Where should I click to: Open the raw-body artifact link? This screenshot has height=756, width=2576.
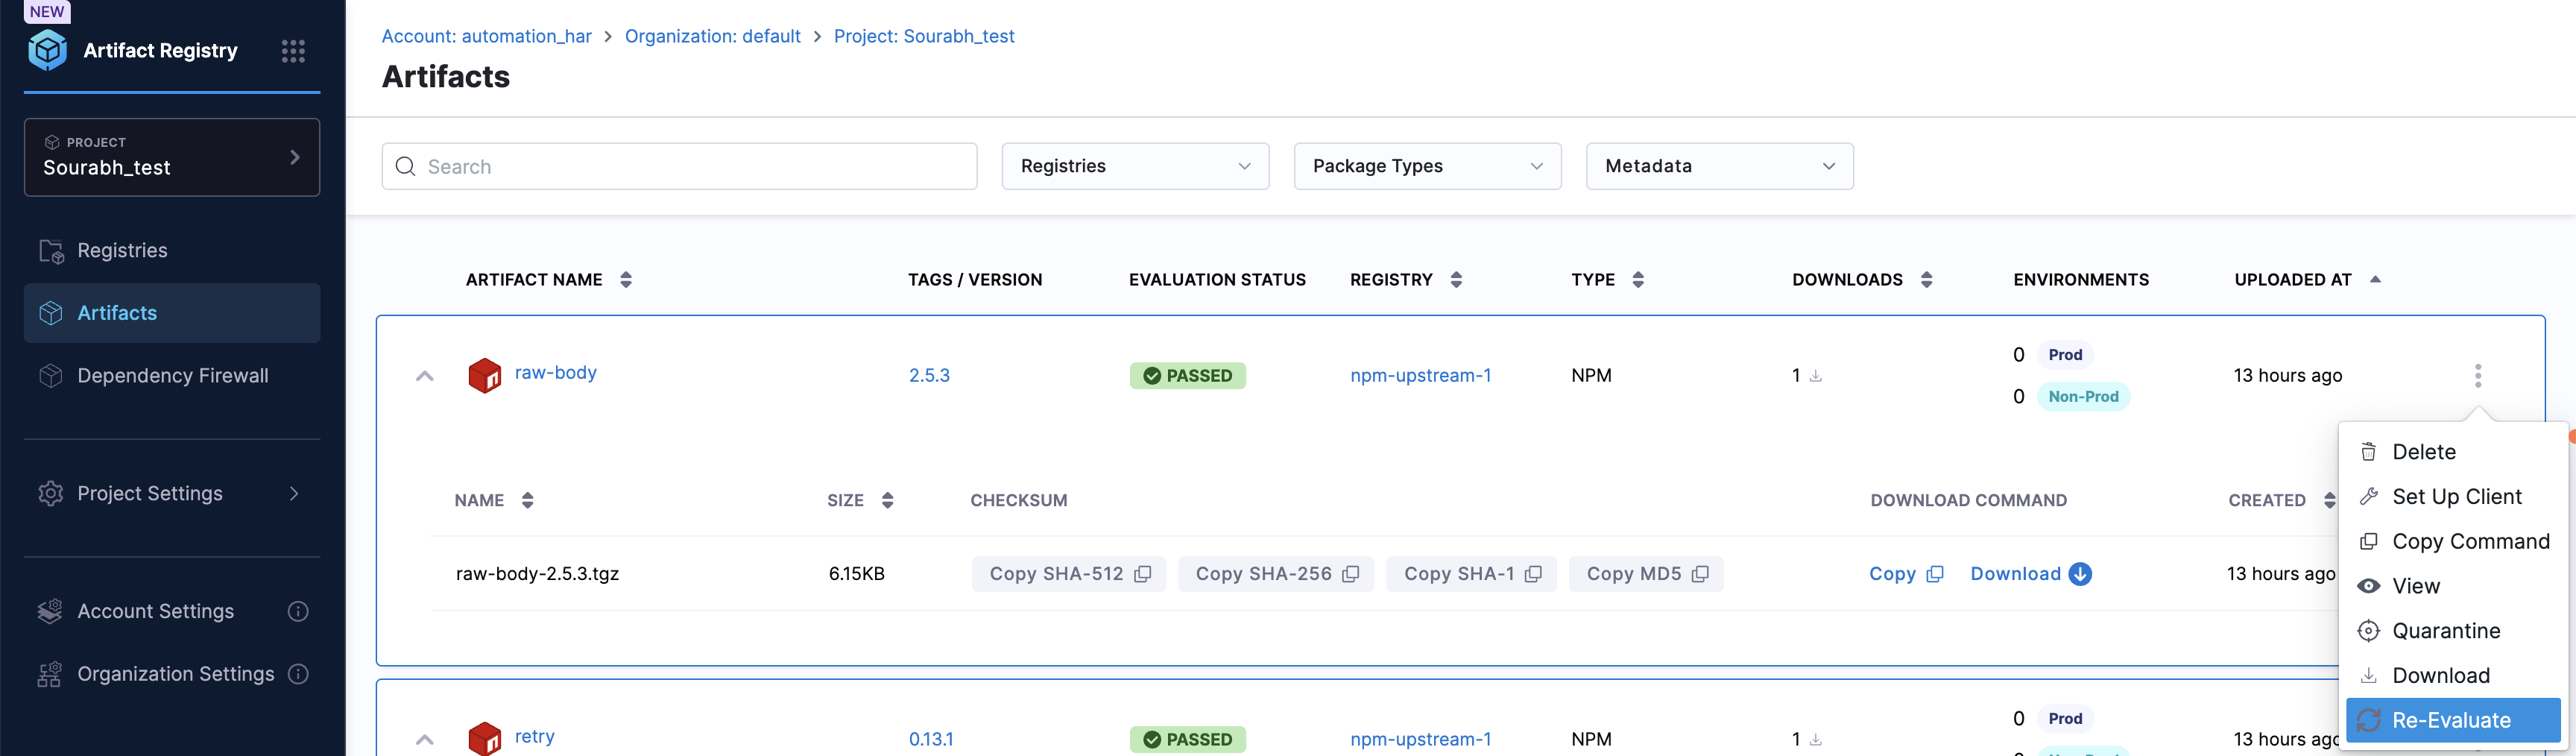555,373
